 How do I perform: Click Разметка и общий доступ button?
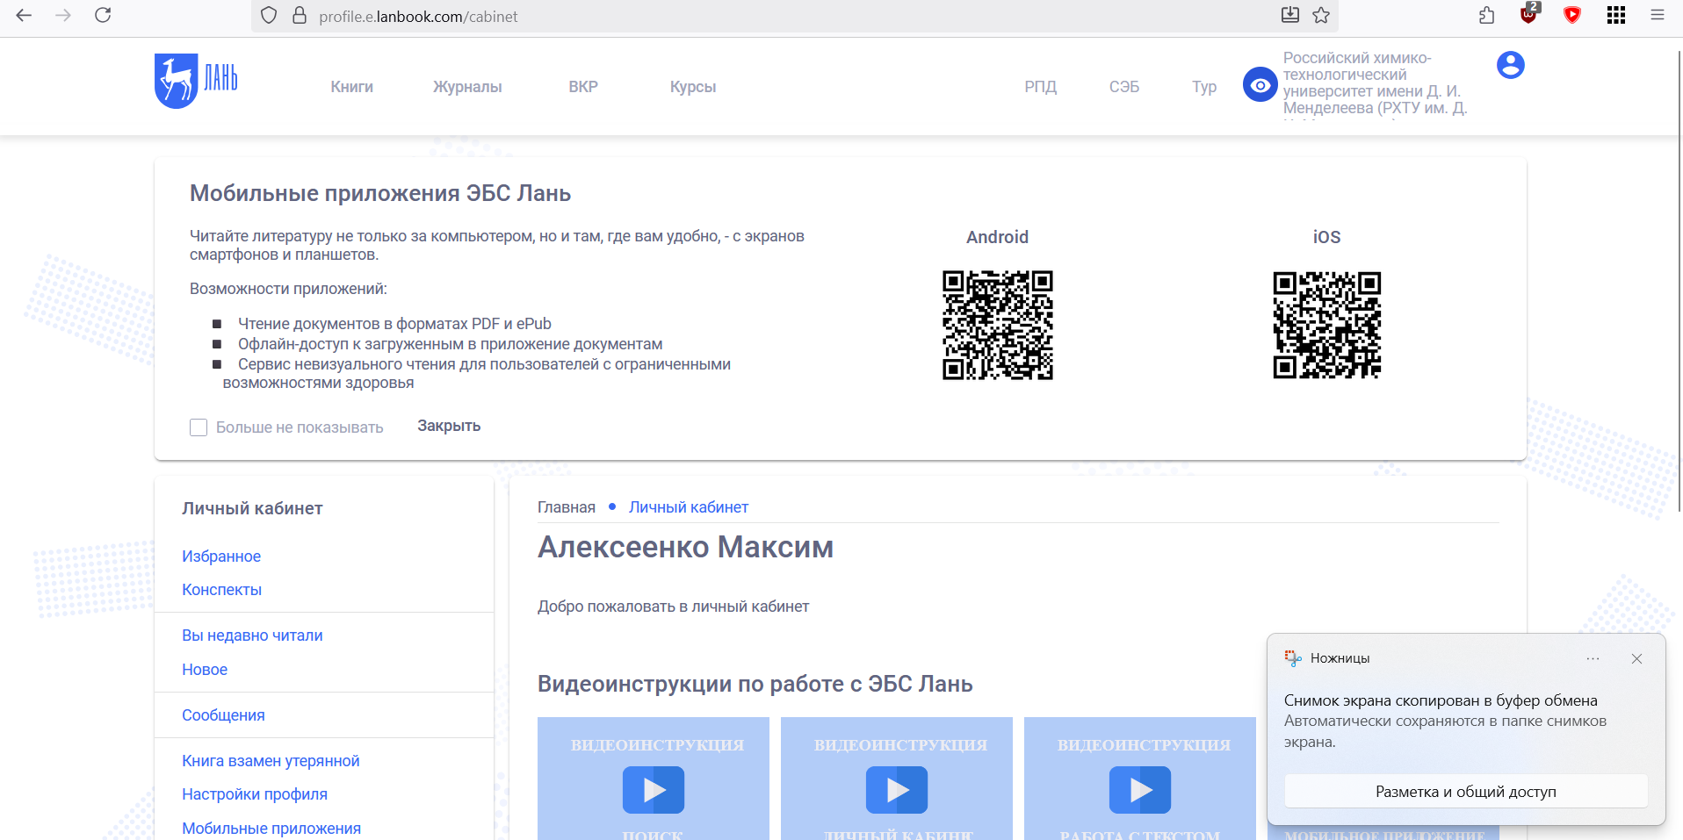pos(1465,792)
